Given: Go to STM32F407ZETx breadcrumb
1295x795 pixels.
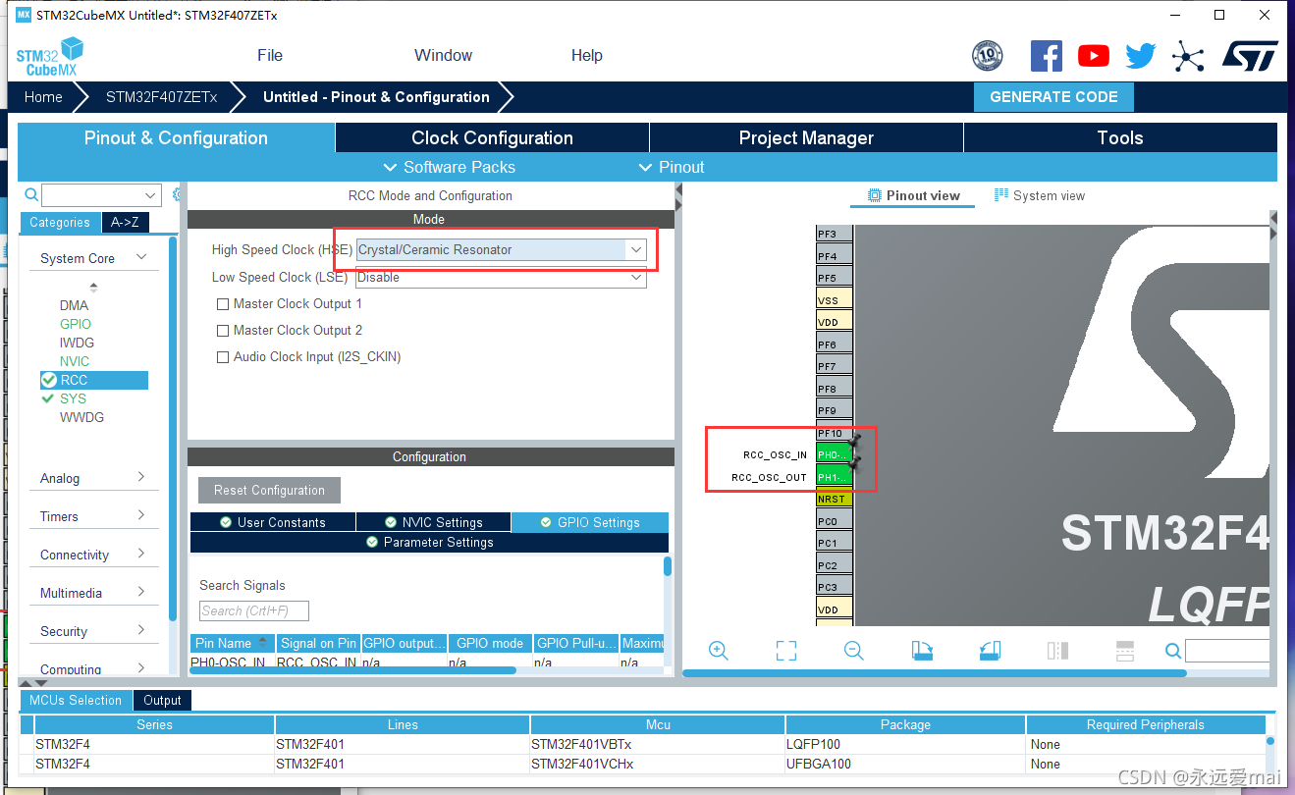Looking at the screenshot, I should coord(161,97).
